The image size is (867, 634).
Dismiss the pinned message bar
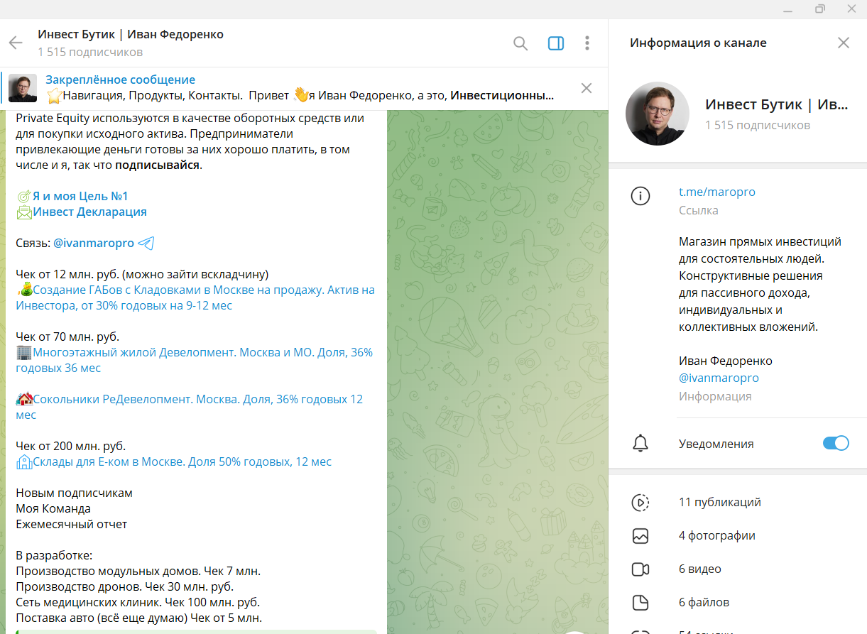(587, 88)
